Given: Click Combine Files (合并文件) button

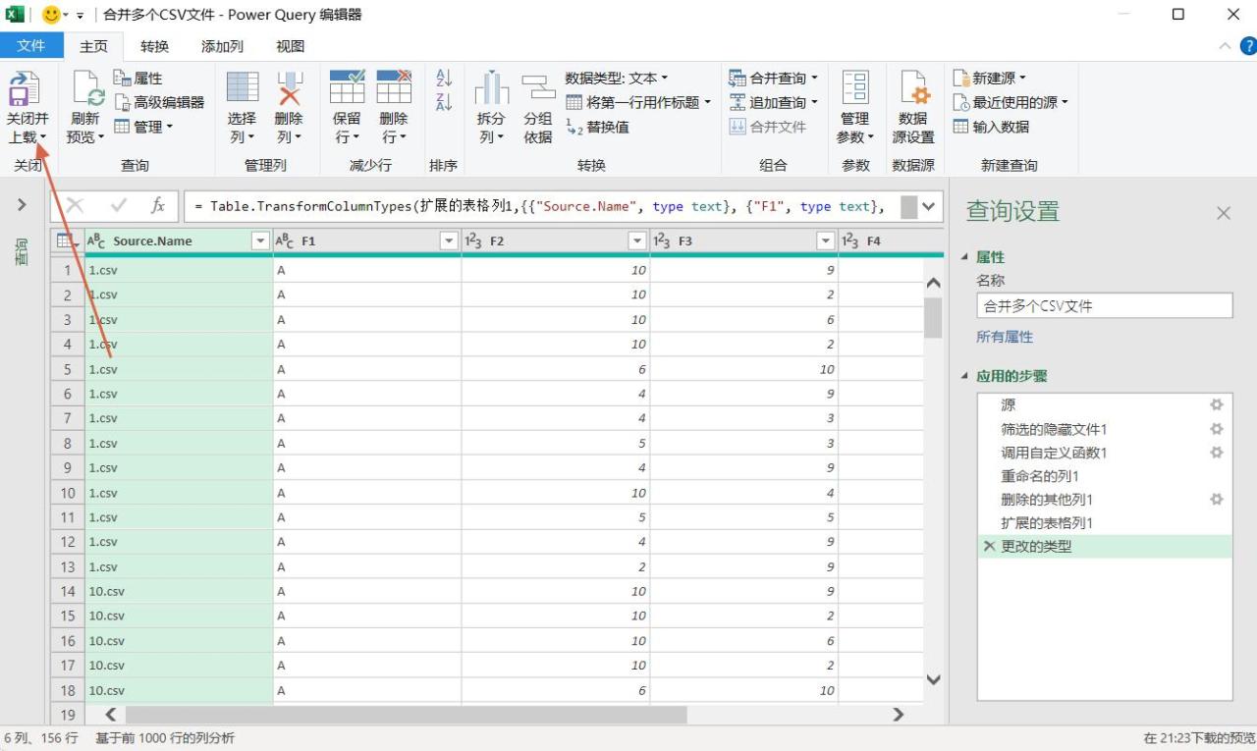Looking at the screenshot, I should tap(768, 127).
